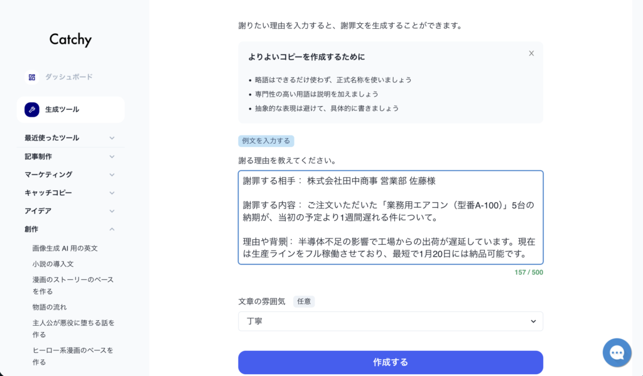
Task: Open the 文章の雰囲気 dropdown showing 丁寧
Action: click(391, 321)
